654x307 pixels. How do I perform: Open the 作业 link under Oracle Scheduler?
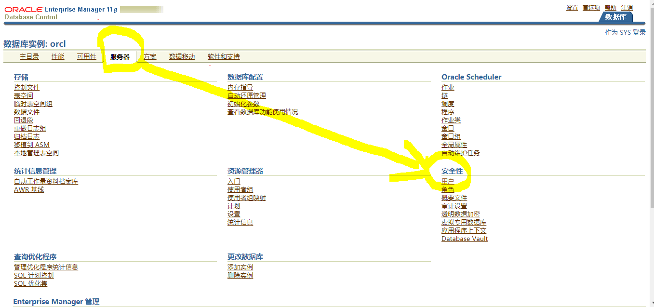(x=448, y=87)
